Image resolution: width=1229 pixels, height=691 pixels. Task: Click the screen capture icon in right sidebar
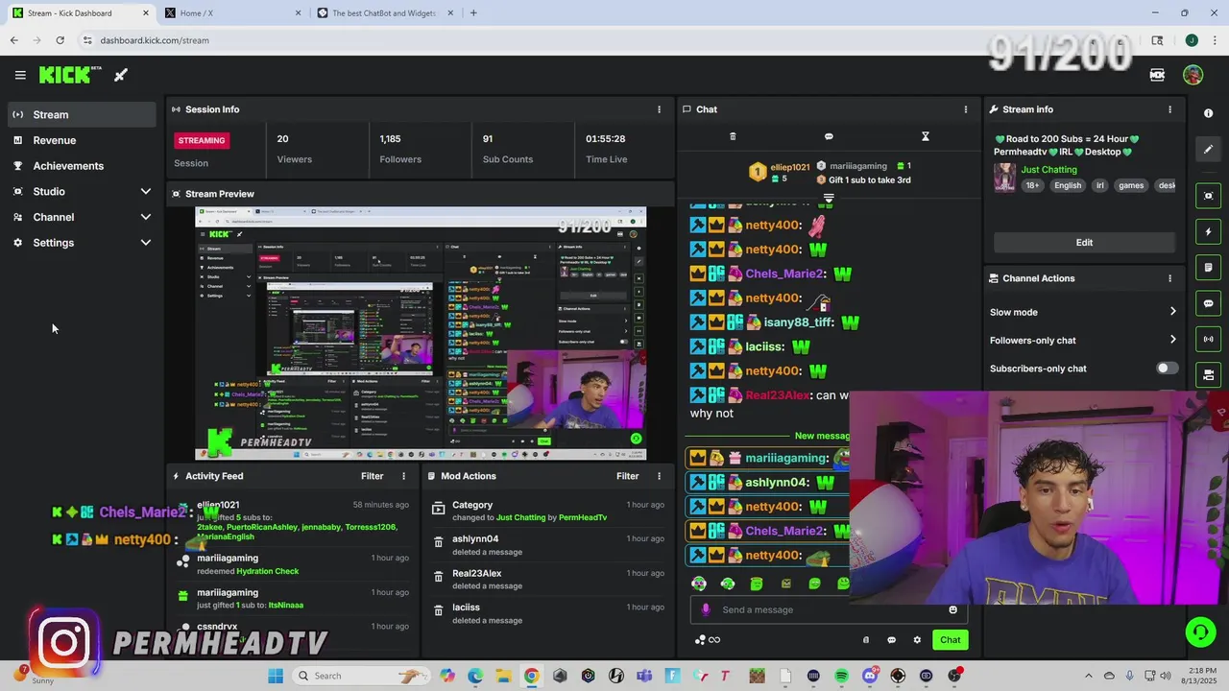point(1208,196)
